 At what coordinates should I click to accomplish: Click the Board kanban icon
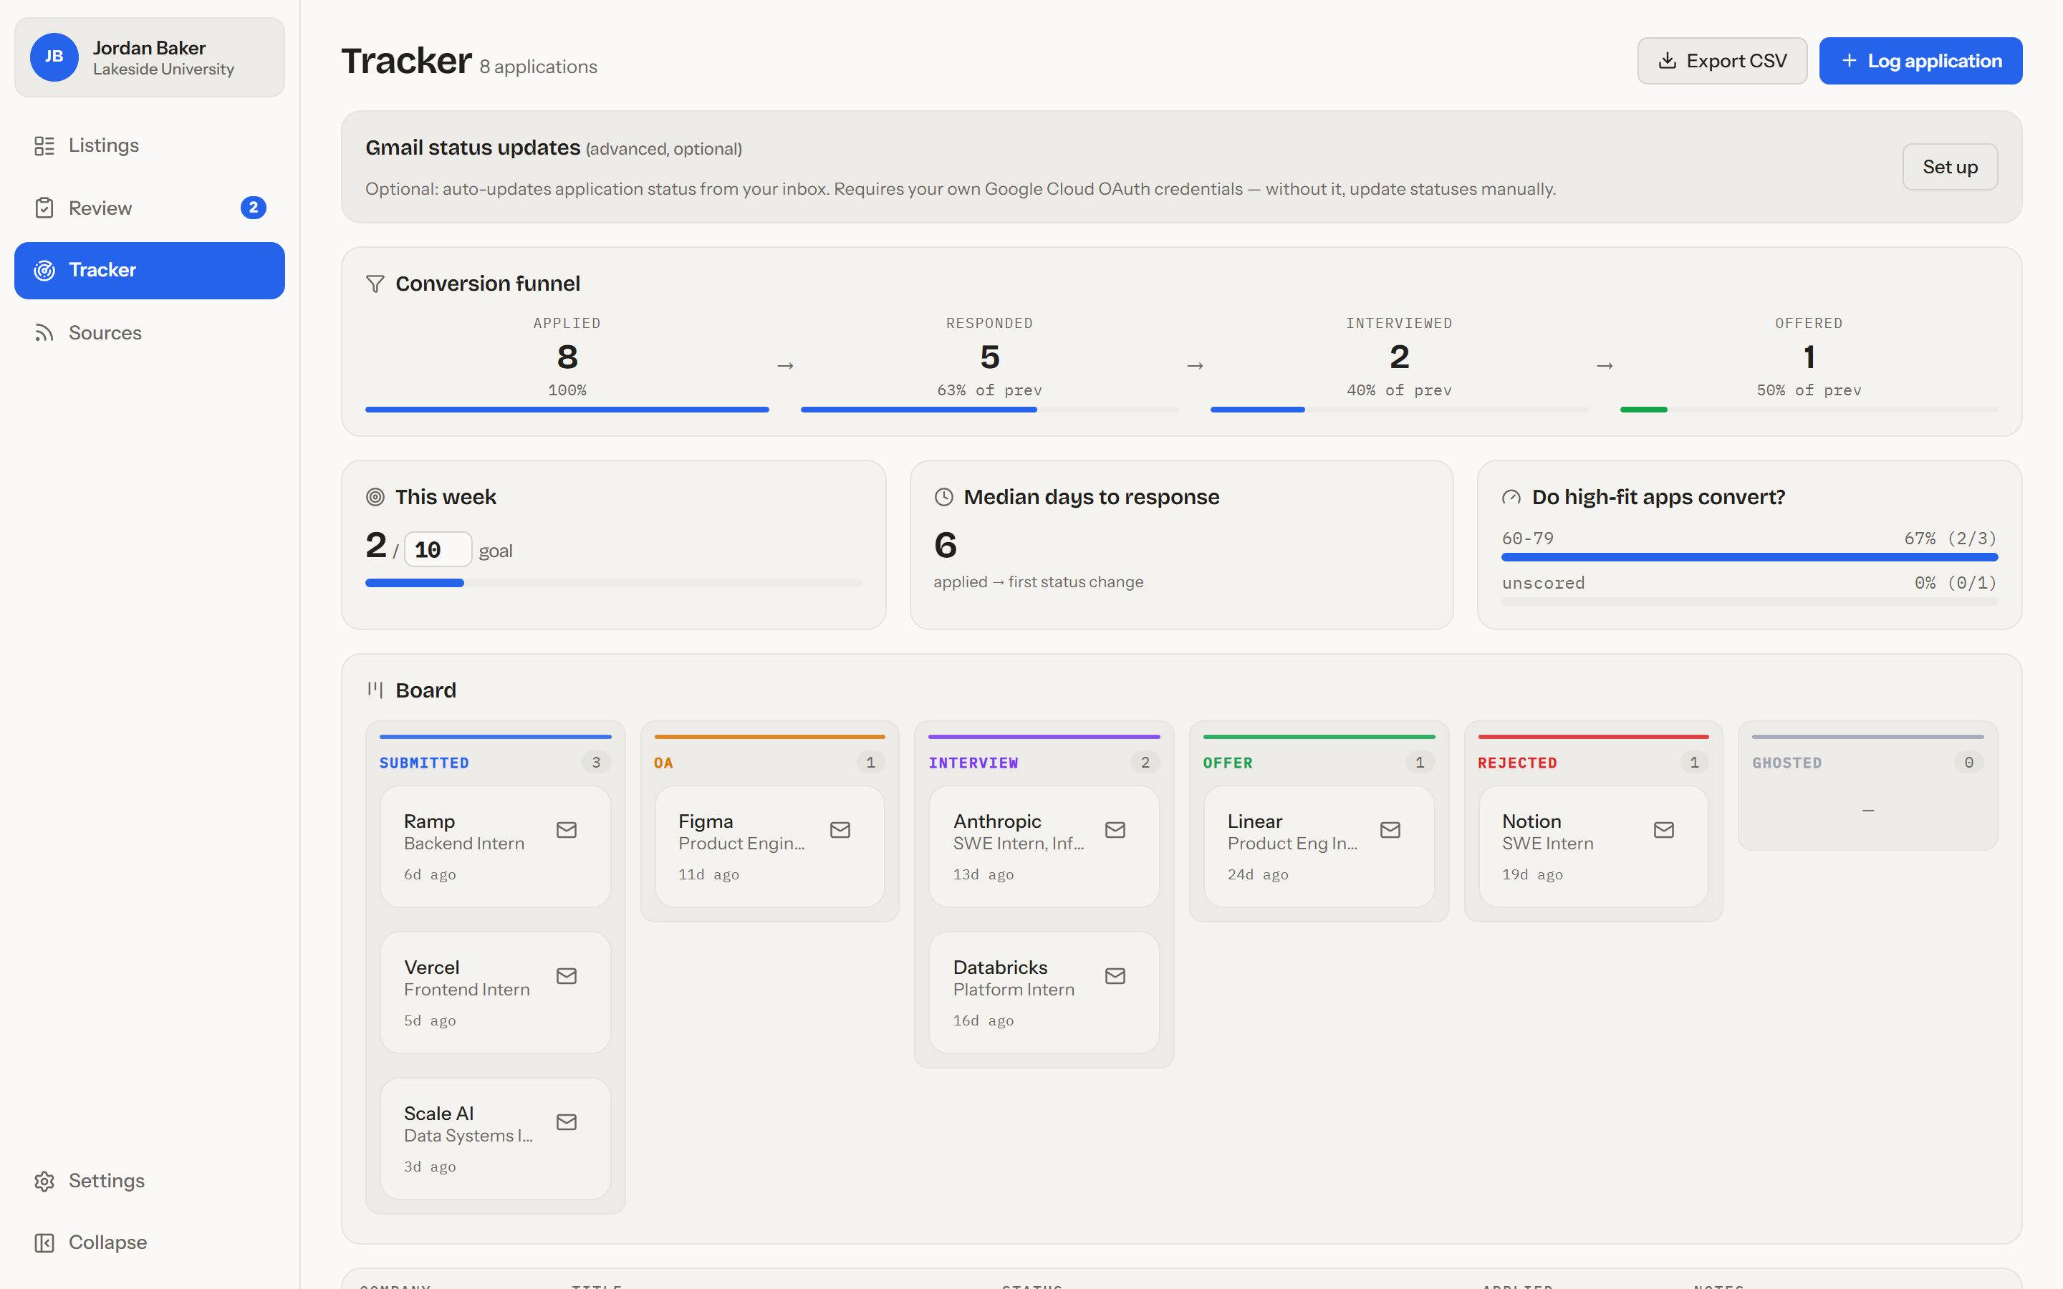tap(375, 690)
